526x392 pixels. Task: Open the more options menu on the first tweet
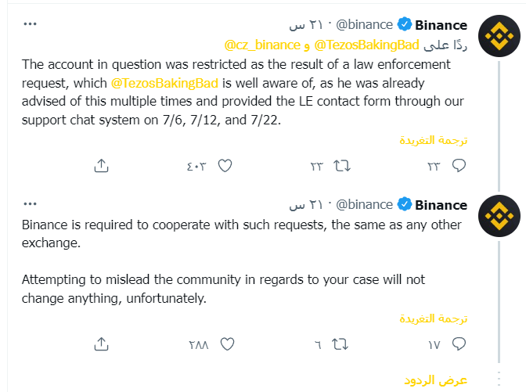[x=30, y=23]
